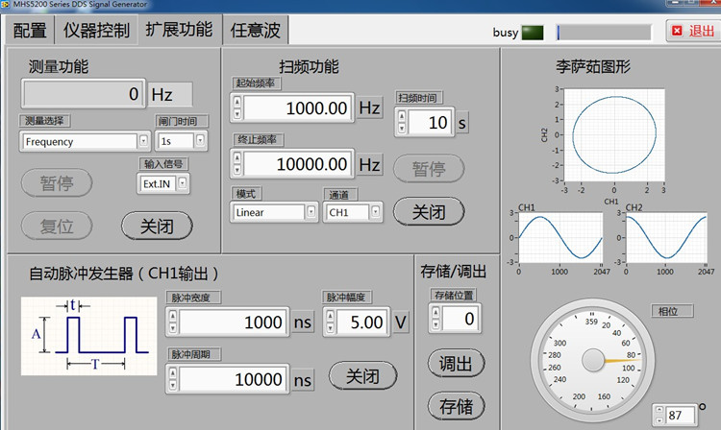Open the input signal Ext.IN dropdown
Viewport: 721px width, 430px height.
point(162,183)
